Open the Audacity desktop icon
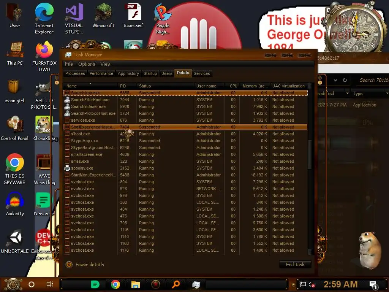The width and height of the screenshot is (389, 292). click(15, 204)
